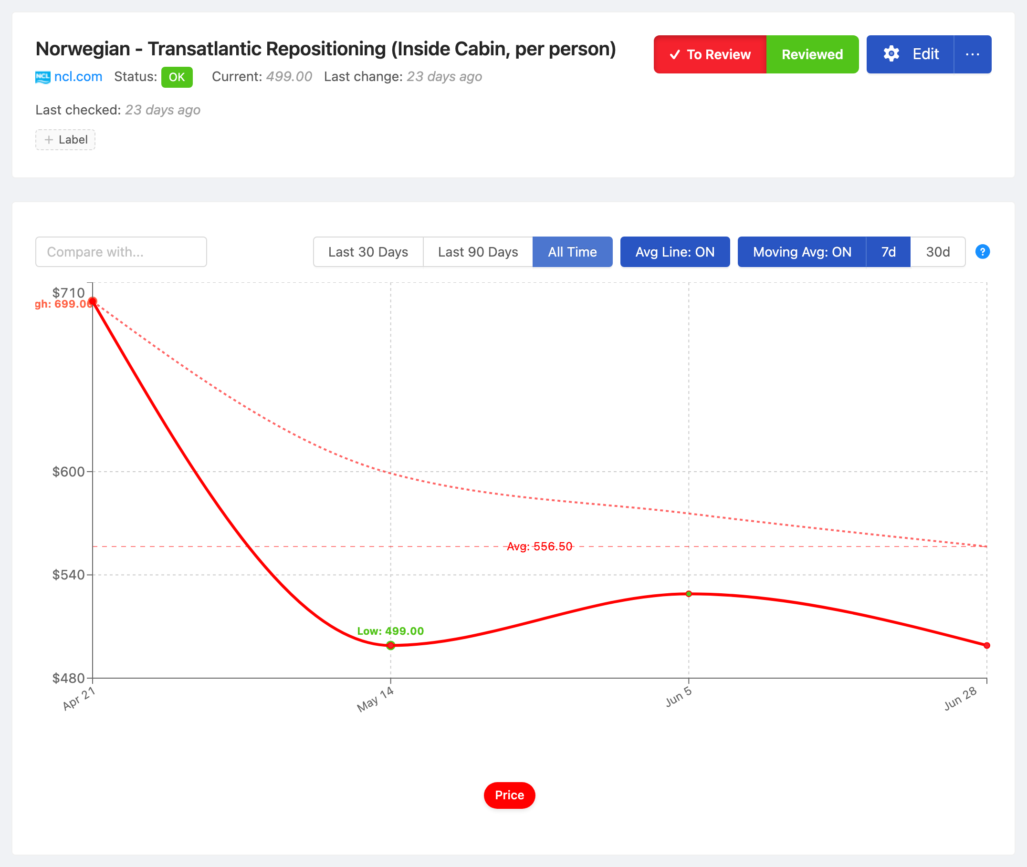Mark item as To Review

(x=710, y=54)
